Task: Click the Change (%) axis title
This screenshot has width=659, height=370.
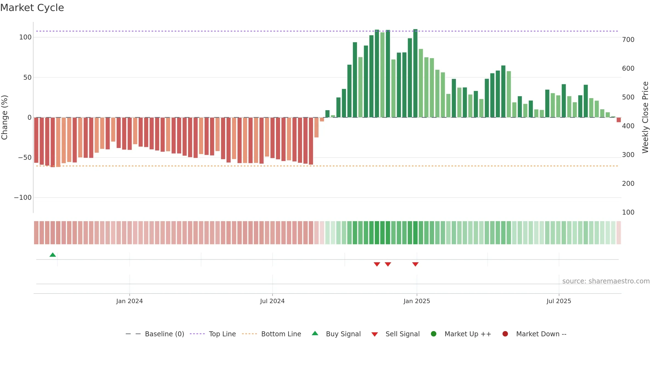Action: pos(5,117)
